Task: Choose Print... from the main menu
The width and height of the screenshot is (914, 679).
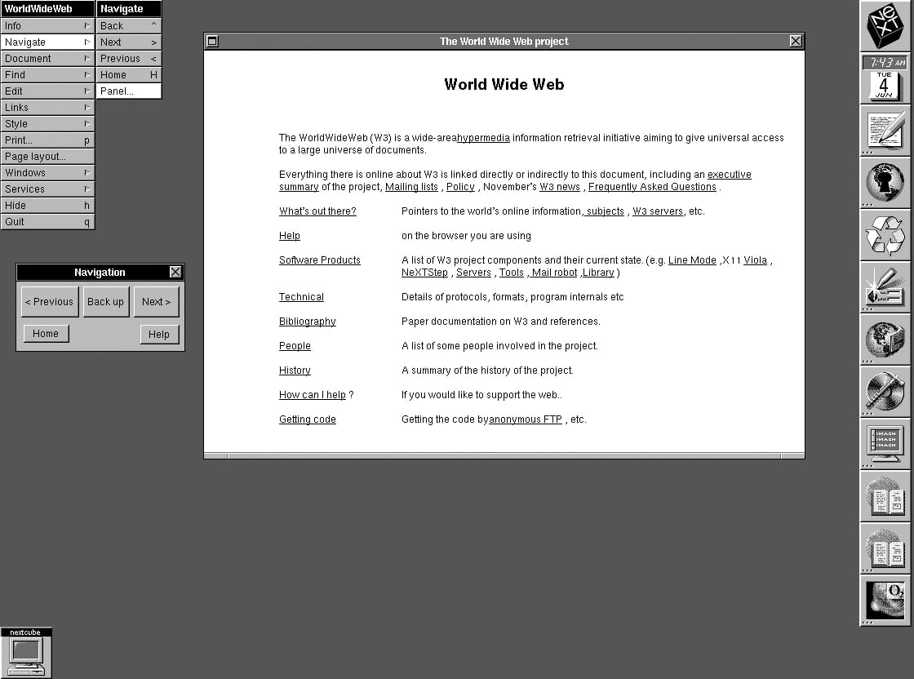Action: (x=47, y=140)
